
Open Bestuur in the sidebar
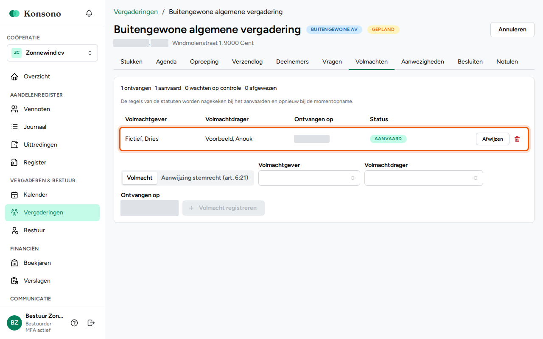[52, 231]
